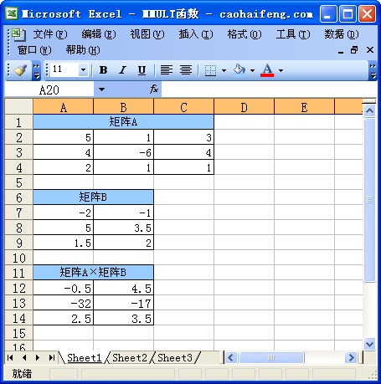This screenshot has height=384, width=381.
Task: Select cell containing -32
Action: coord(64,303)
